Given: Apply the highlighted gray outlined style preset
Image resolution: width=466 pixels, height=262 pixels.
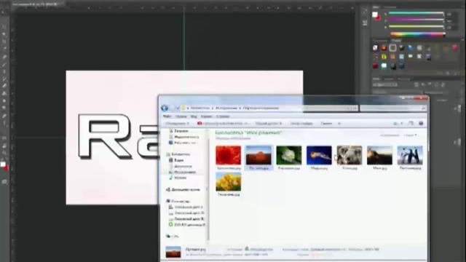Looking at the screenshot, I should (393, 48).
